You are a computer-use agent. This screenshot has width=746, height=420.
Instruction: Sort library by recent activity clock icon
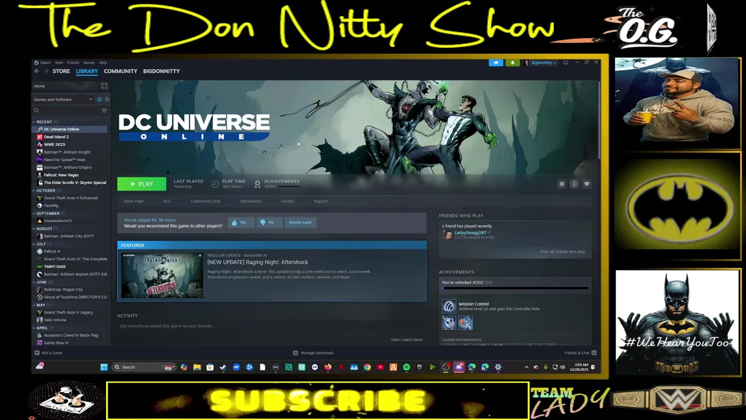[x=100, y=99]
